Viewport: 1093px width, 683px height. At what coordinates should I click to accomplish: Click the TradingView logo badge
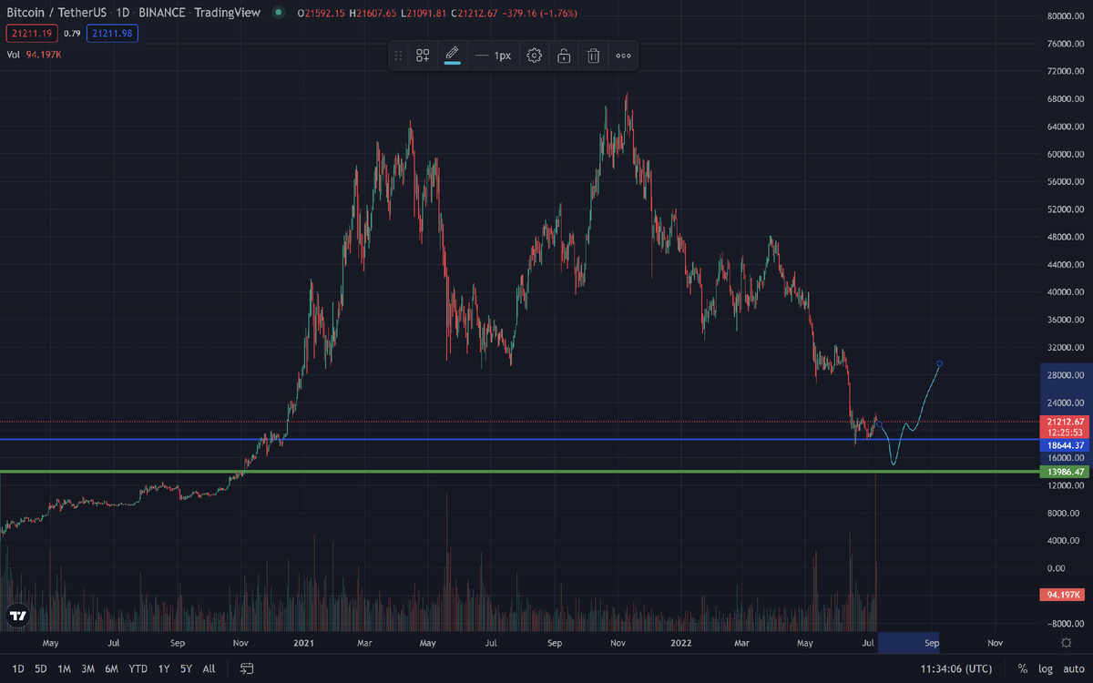click(16, 617)
